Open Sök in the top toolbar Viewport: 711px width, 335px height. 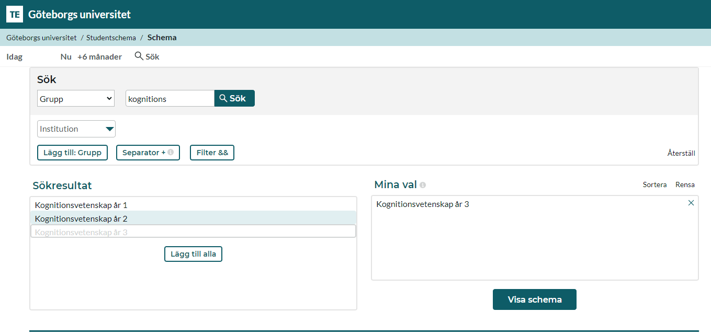coord(147,56)
